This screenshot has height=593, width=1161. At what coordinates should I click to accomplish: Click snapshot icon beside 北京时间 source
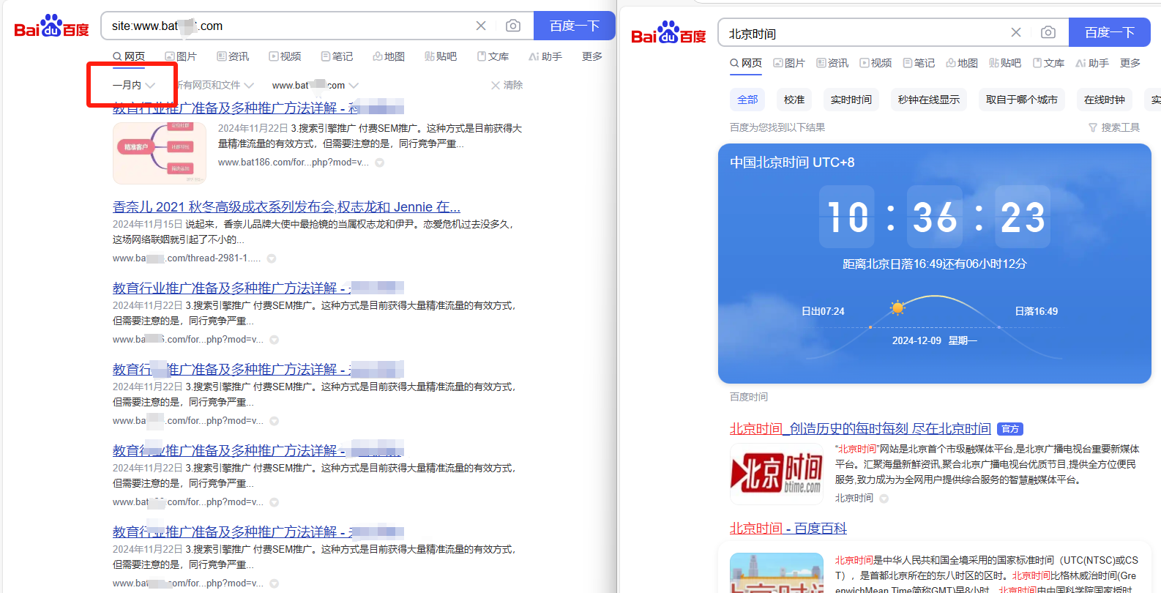pos(884,499)
